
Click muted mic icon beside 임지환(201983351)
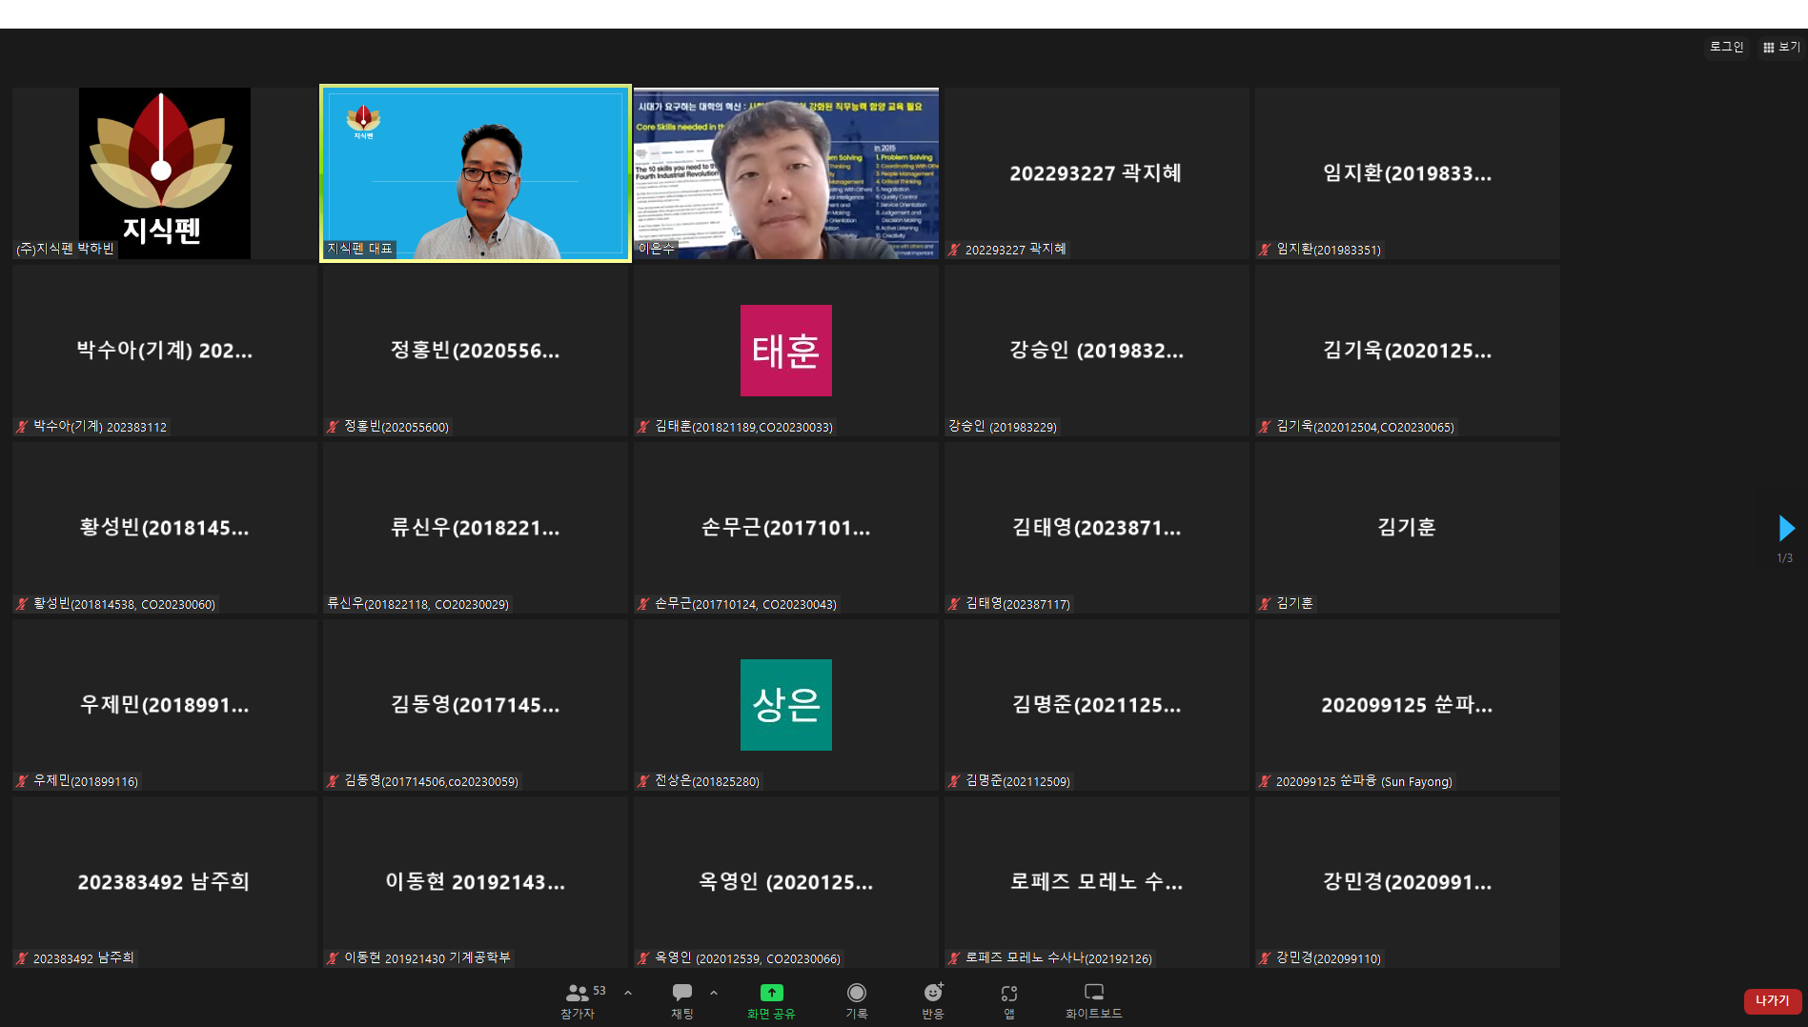pyautogui.click(x=1265, y=250)
